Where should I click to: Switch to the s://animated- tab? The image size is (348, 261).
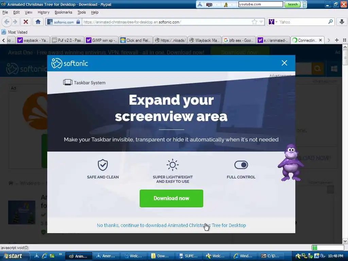point(273,40)
